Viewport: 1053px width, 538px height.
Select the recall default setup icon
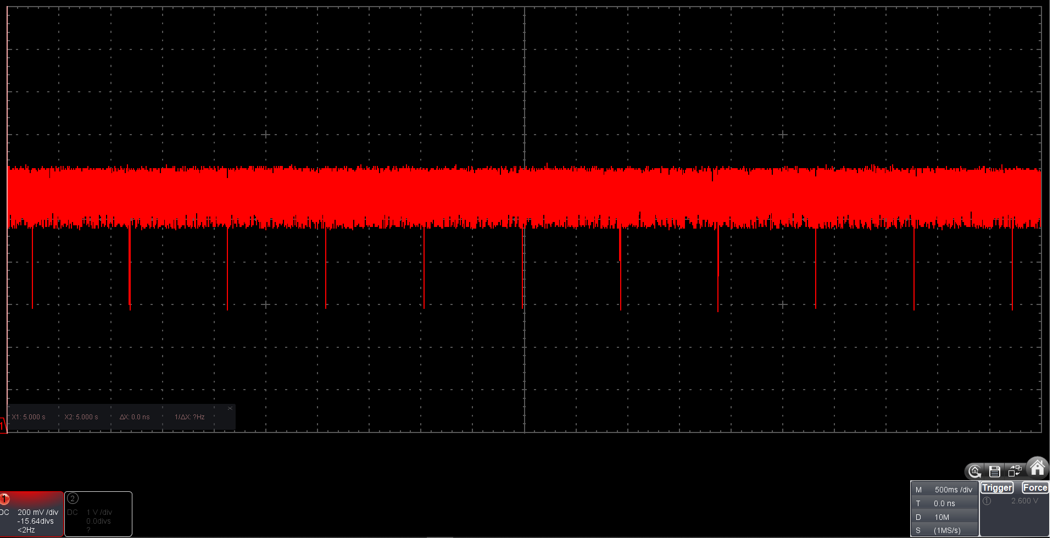tap(973, 471)
